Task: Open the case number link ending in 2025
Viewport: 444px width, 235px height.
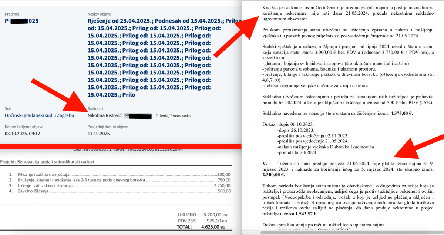Action: pos(21,21)
